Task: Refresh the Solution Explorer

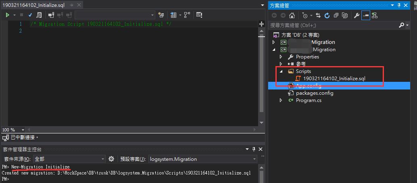Action: (327, 15)
